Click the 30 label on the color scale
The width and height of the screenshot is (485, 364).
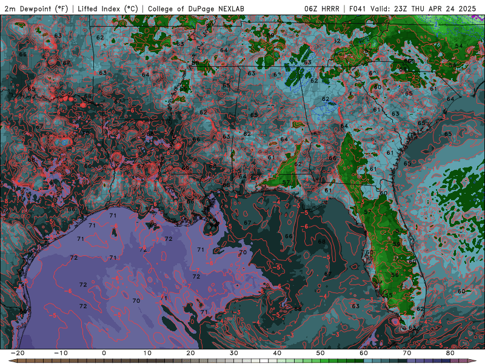[x=234, y=353]
